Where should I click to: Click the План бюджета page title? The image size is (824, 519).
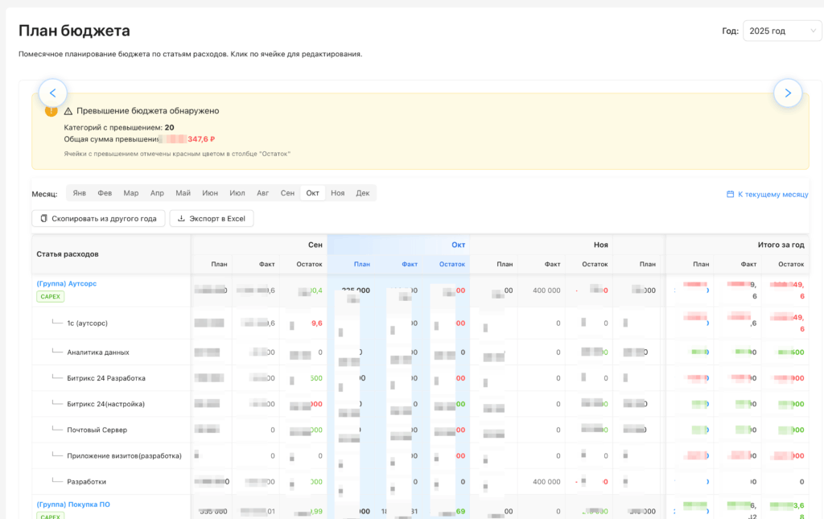click(x=74, y=31)
